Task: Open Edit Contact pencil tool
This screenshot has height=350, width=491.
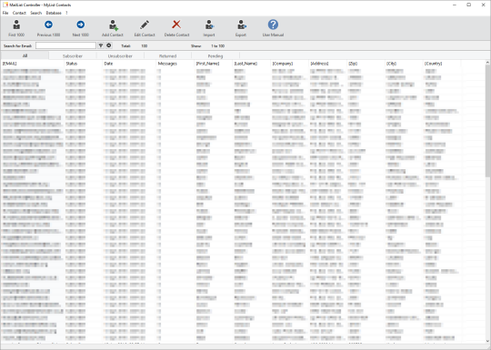Action: [145, 25]
